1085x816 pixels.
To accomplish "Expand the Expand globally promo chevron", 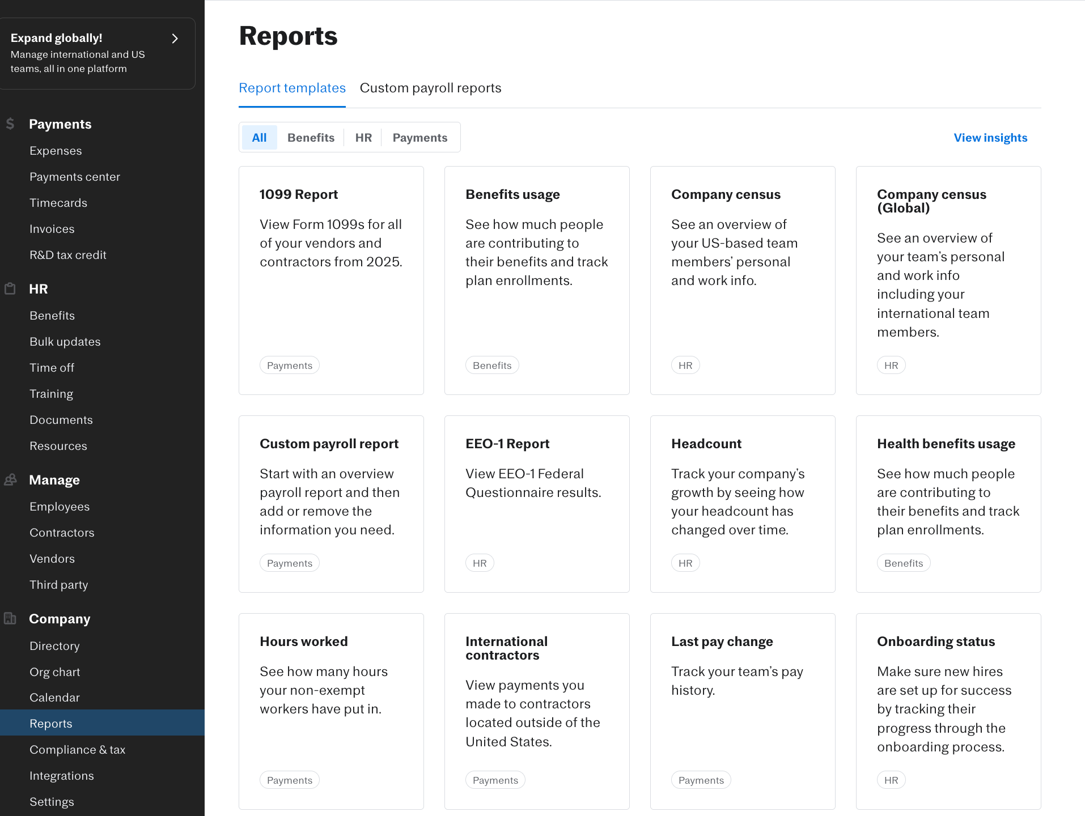I will click(x=174, y=39).
